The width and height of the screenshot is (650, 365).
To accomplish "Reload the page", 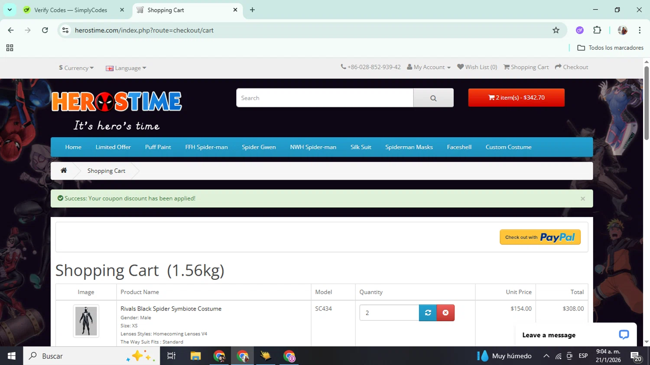I will tap(45, 30).
